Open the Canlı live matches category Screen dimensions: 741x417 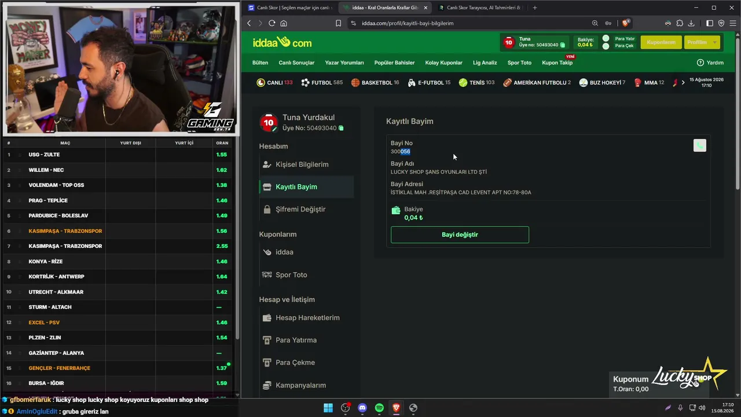[274, 83]
